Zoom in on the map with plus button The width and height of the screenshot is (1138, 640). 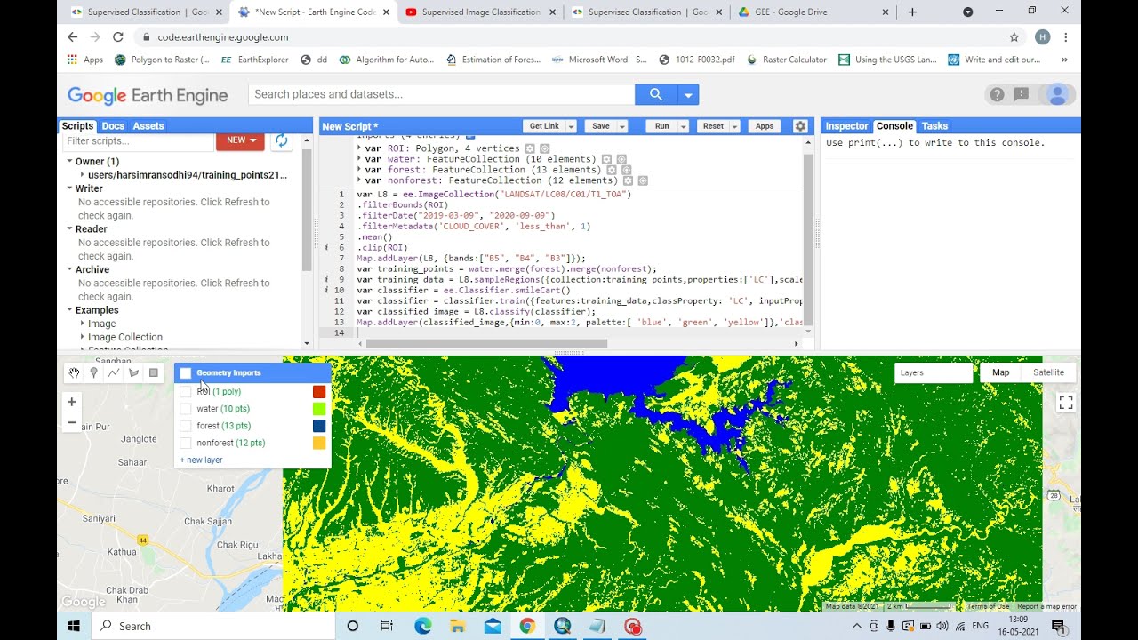coord(72,402)
